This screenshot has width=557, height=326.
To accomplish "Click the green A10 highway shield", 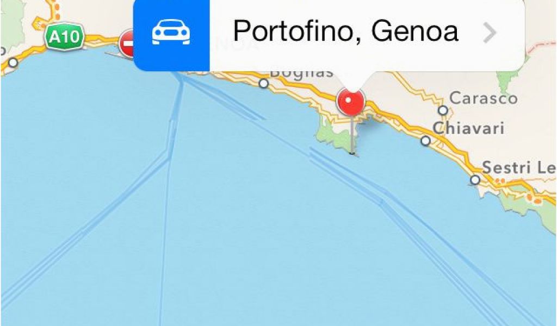I will pyautogui.click(x=64, y=36).
